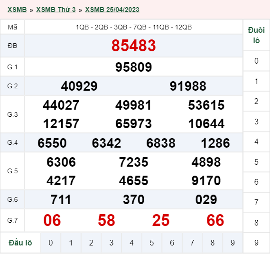Viewport: 270px width, 254px height.
Task: Click the special prize number 85483
Action: point(134,46)
